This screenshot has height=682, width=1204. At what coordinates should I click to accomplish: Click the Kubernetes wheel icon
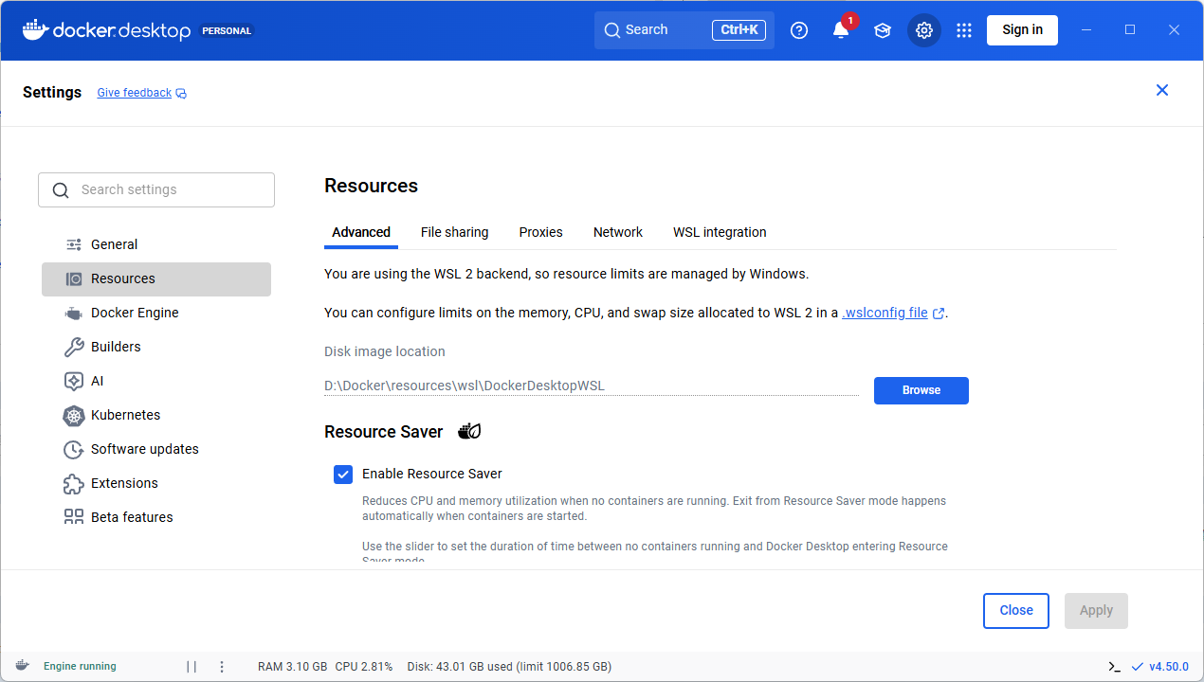[x=74, y=415]
